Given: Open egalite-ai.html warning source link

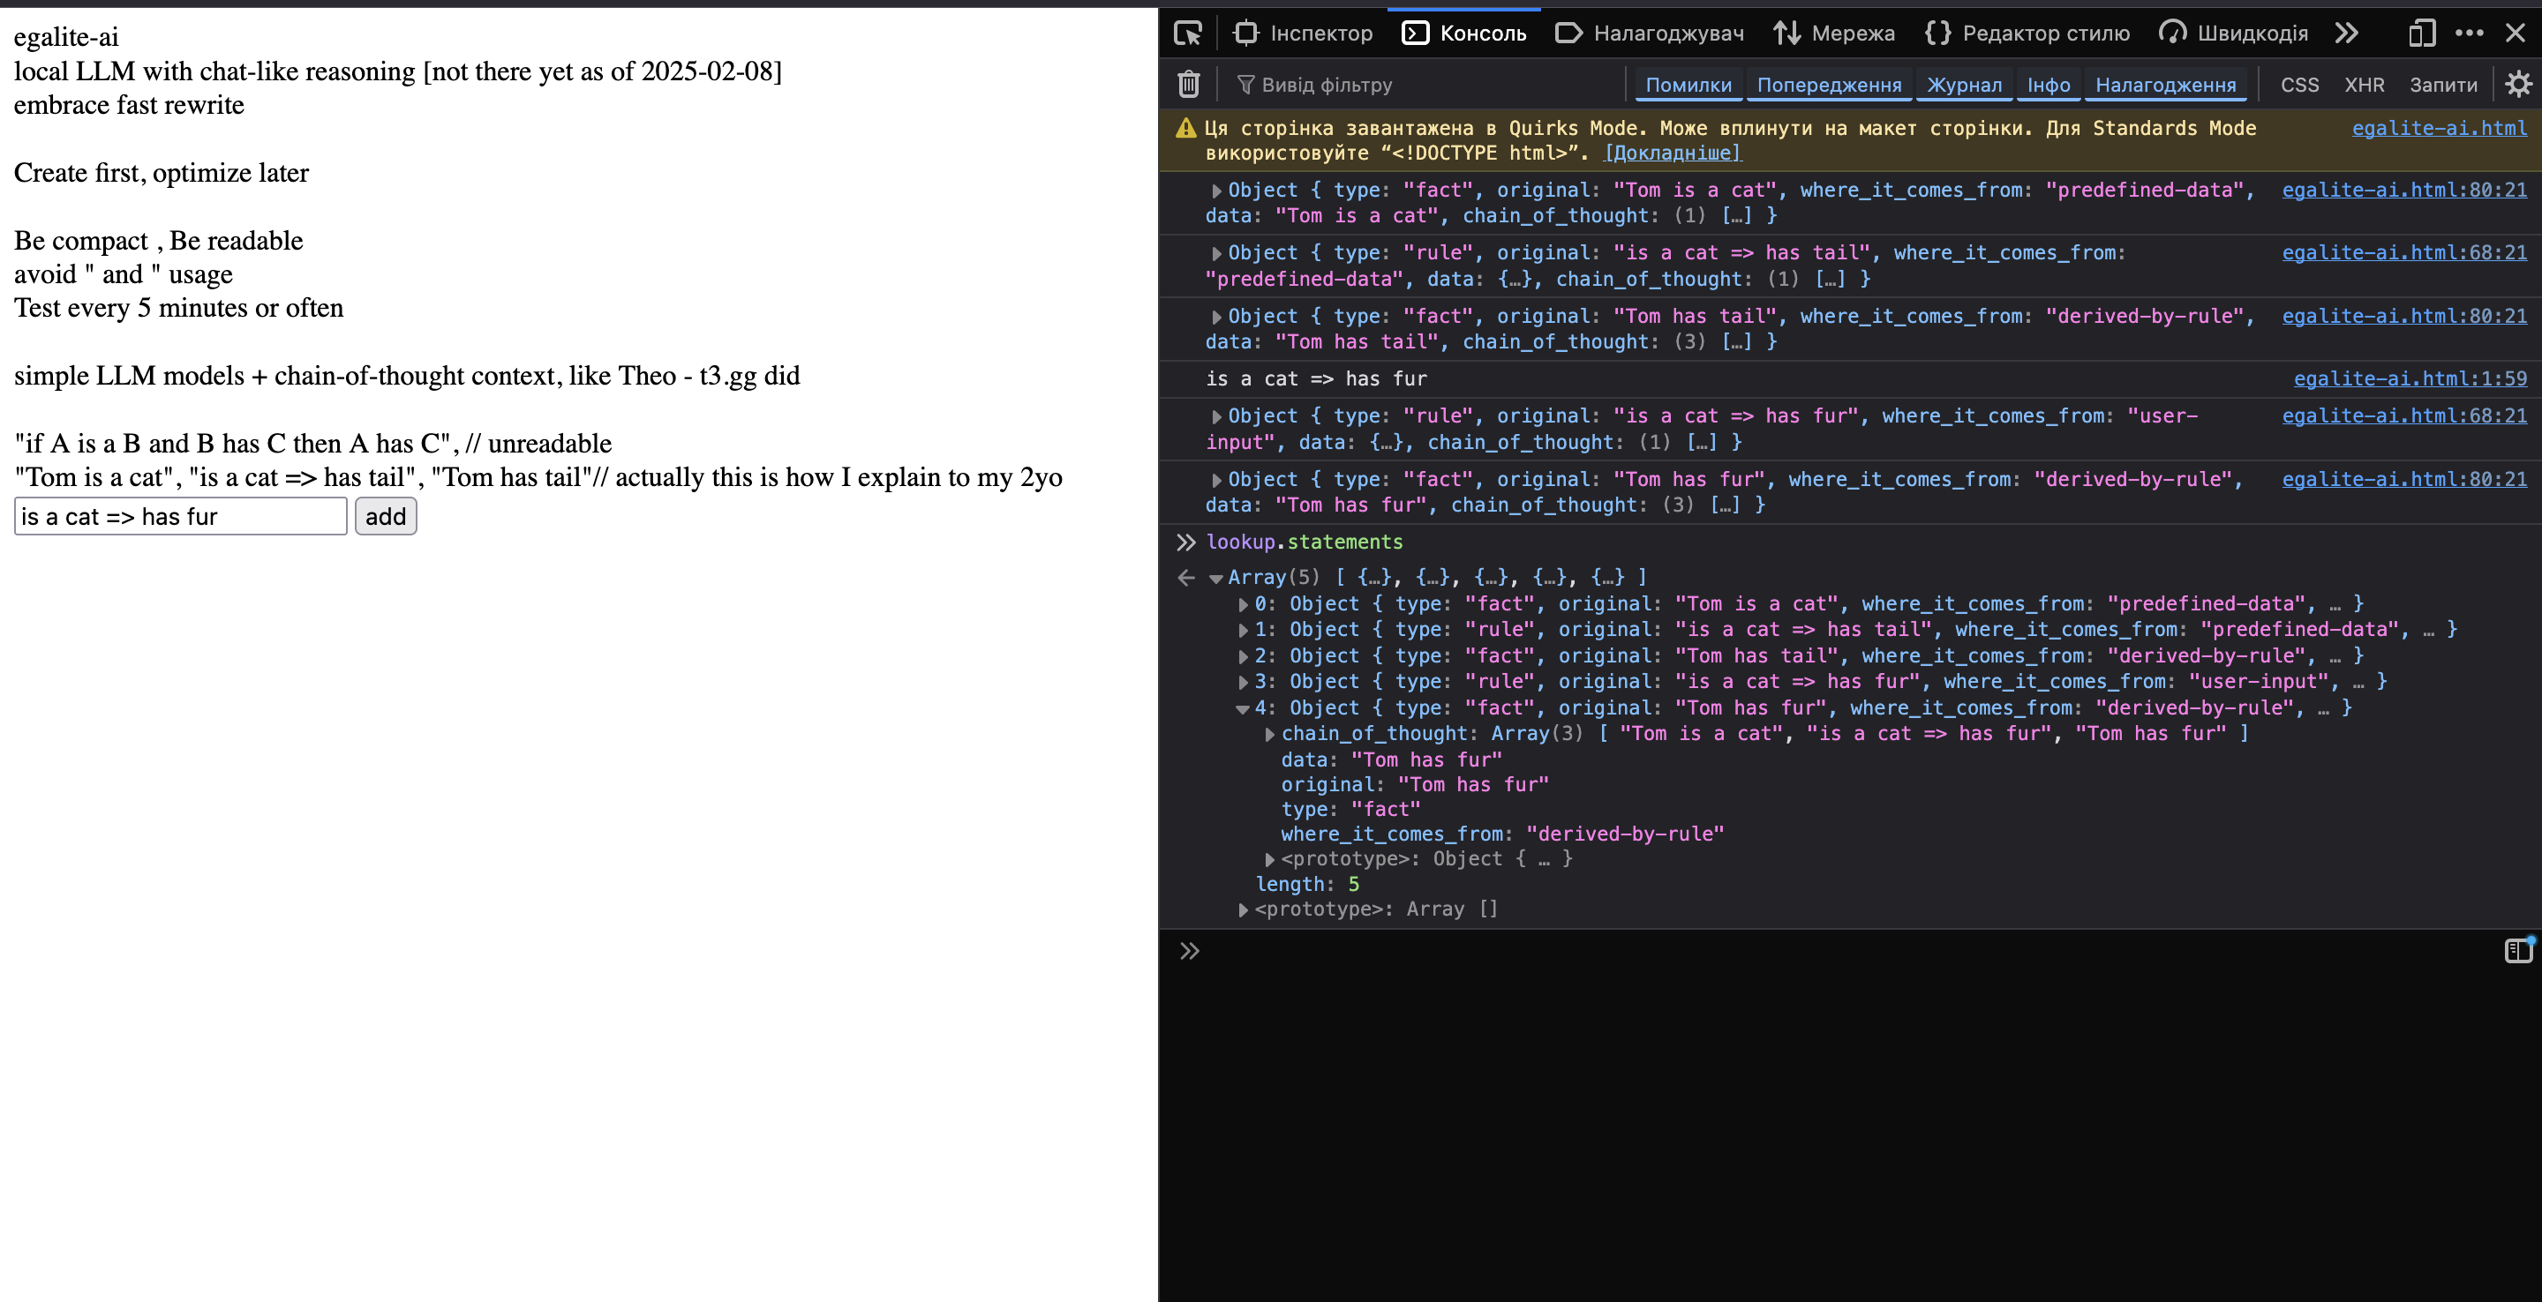Looking at the screenshot, I should (x=2440, y=128).
